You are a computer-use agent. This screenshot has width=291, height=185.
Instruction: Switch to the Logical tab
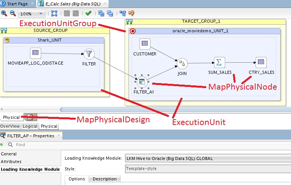click(x=30, y=126)
